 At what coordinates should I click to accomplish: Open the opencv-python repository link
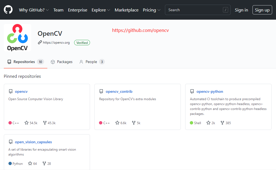[210, 91]
